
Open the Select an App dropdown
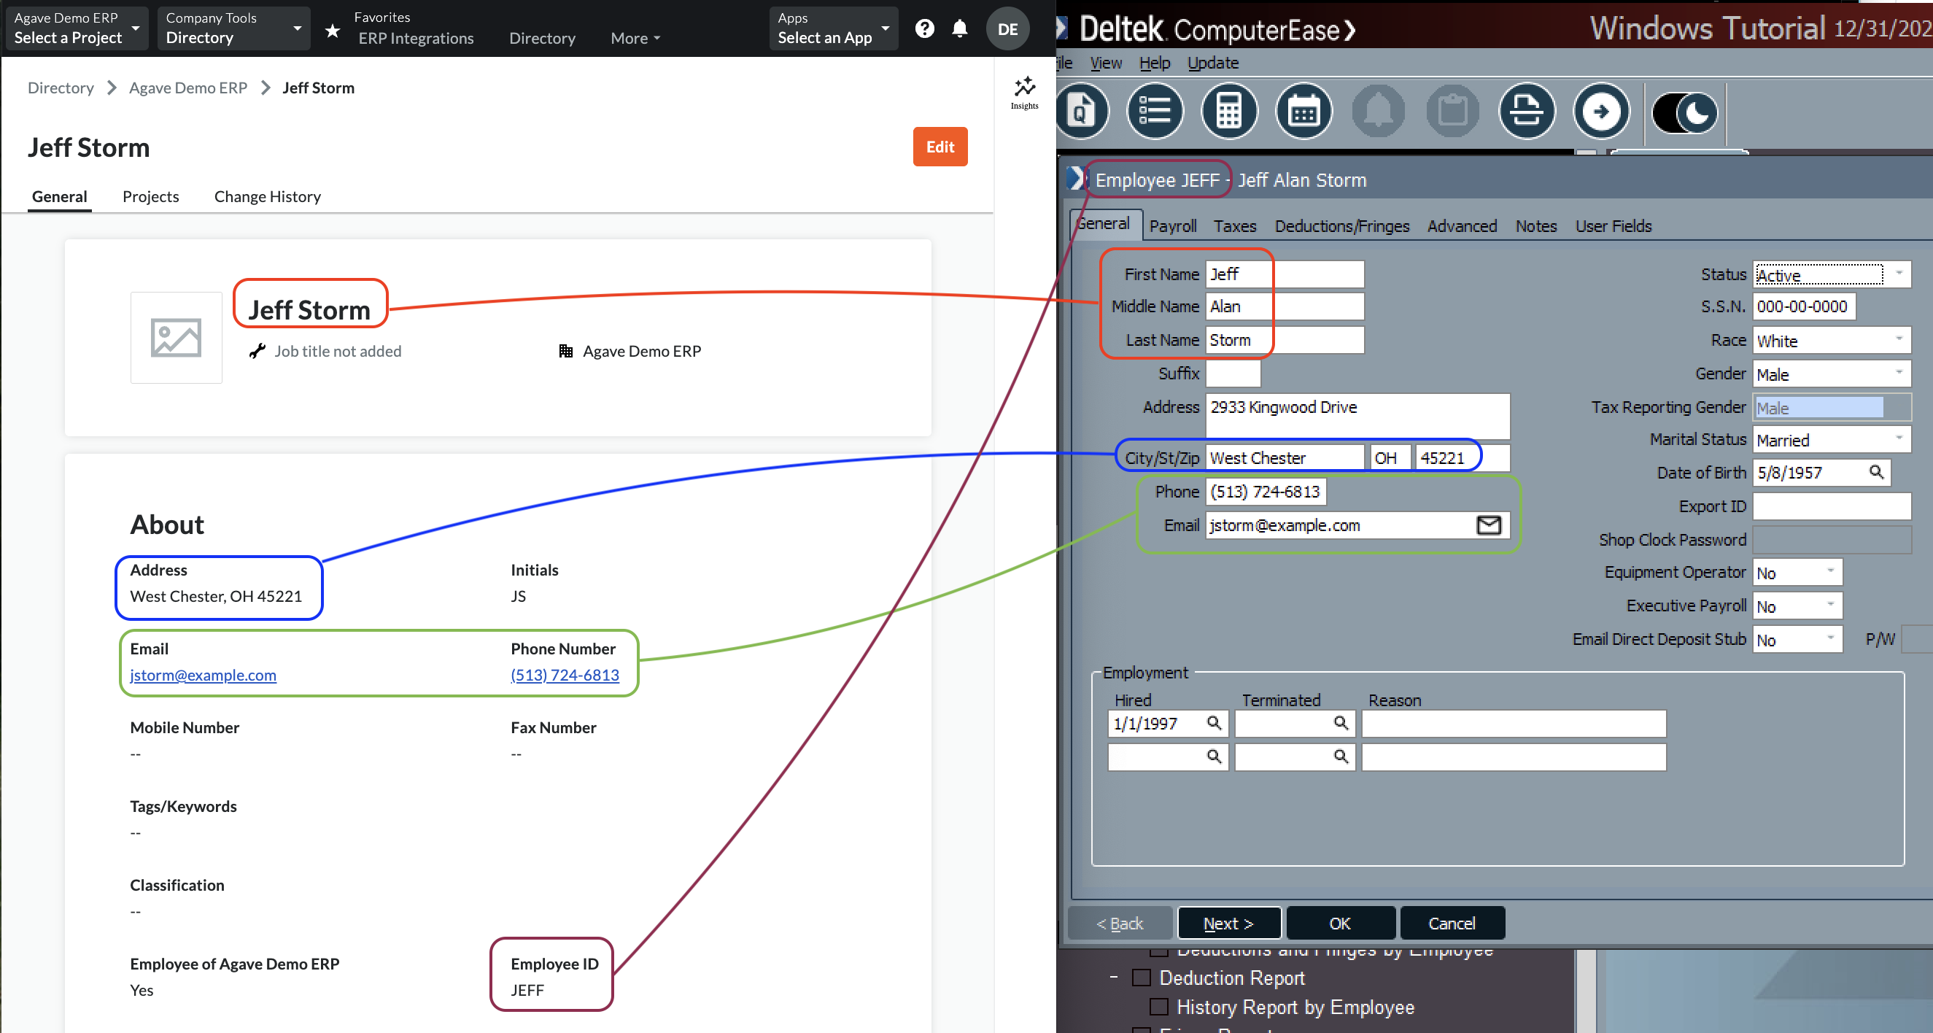coord(833,28)
